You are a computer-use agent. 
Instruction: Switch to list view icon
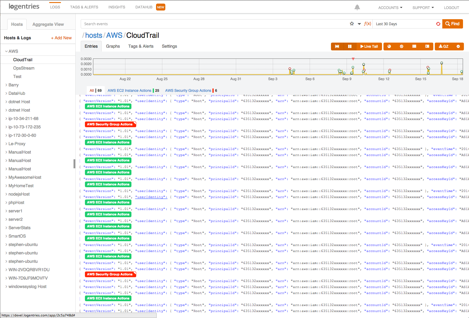tap(414, 46)
